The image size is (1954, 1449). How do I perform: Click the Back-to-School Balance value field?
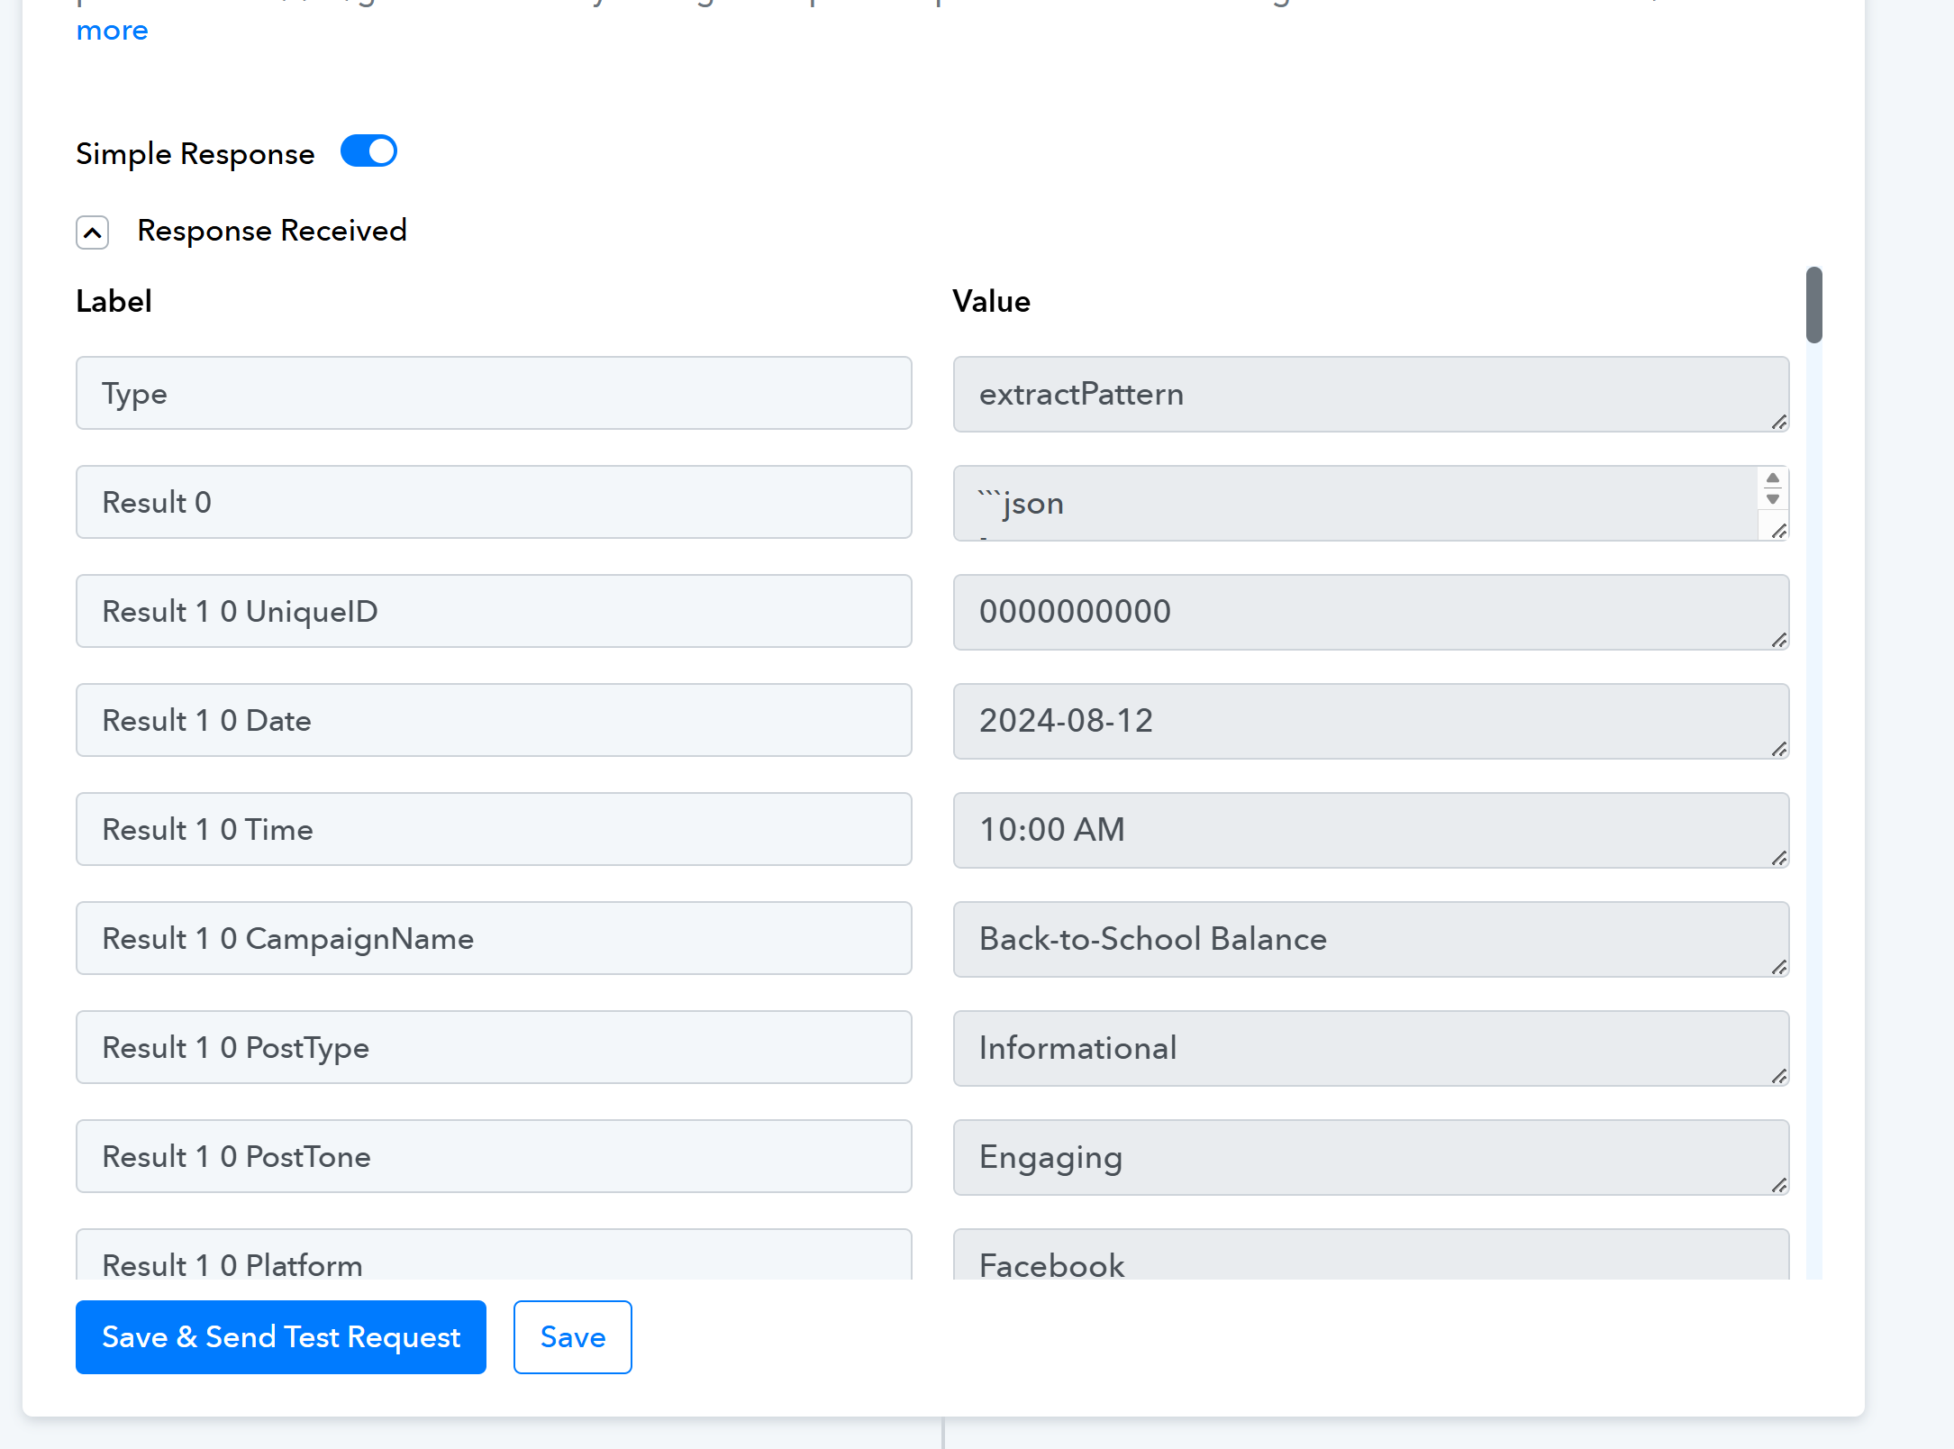(x=1371, y=939)
